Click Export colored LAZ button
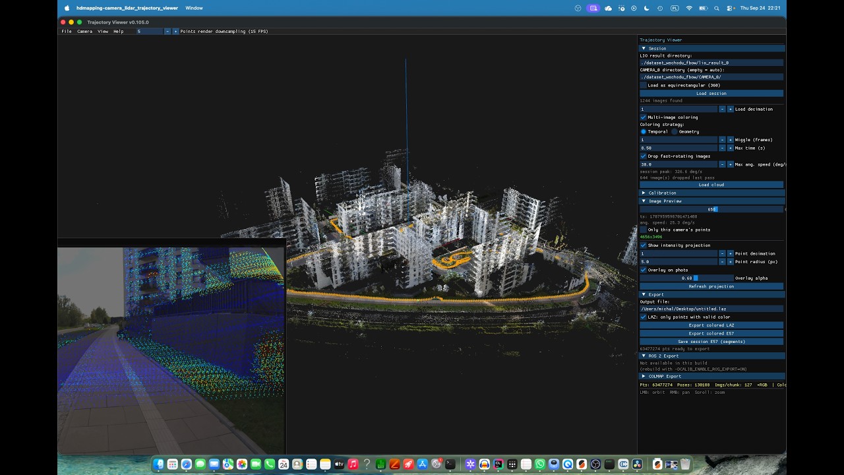The width and height of the screenshot is (844, 475). (711, 325)
